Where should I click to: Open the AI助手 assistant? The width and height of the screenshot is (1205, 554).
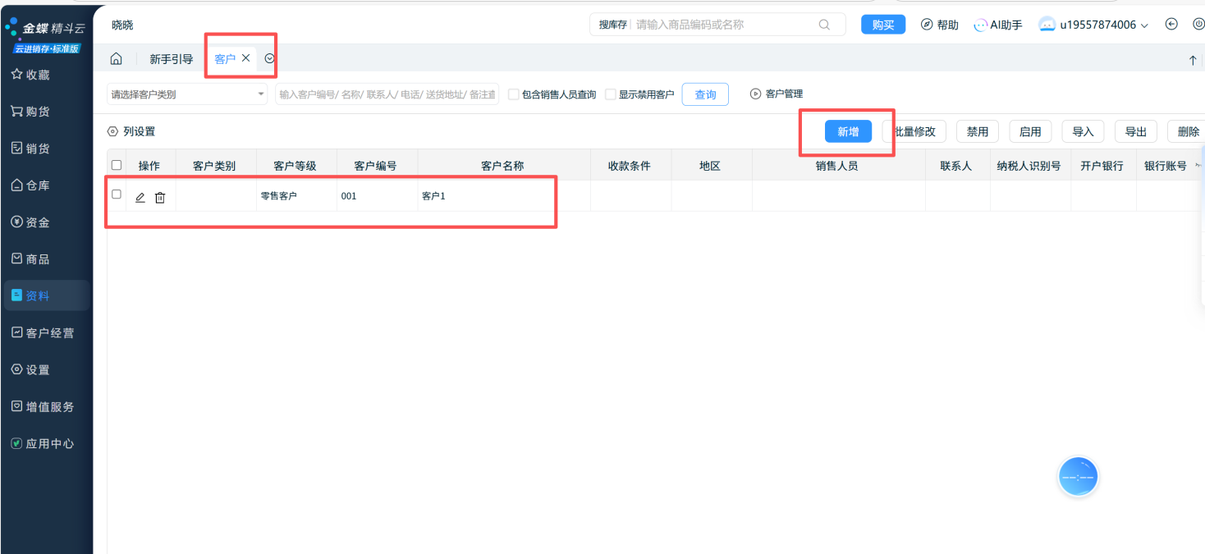click(997, 25)
